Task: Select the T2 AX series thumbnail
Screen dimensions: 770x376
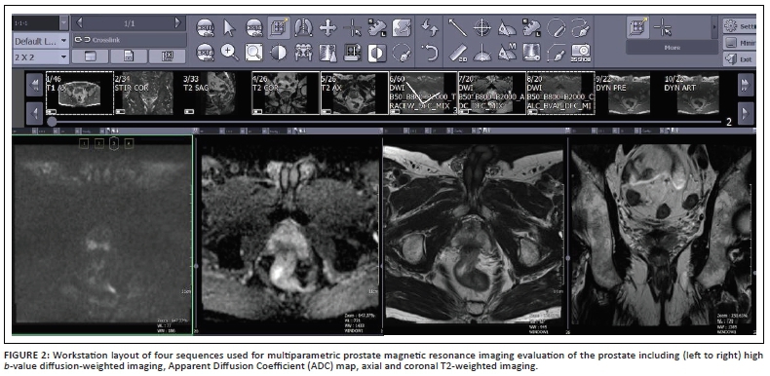Action: coord(354,93)
